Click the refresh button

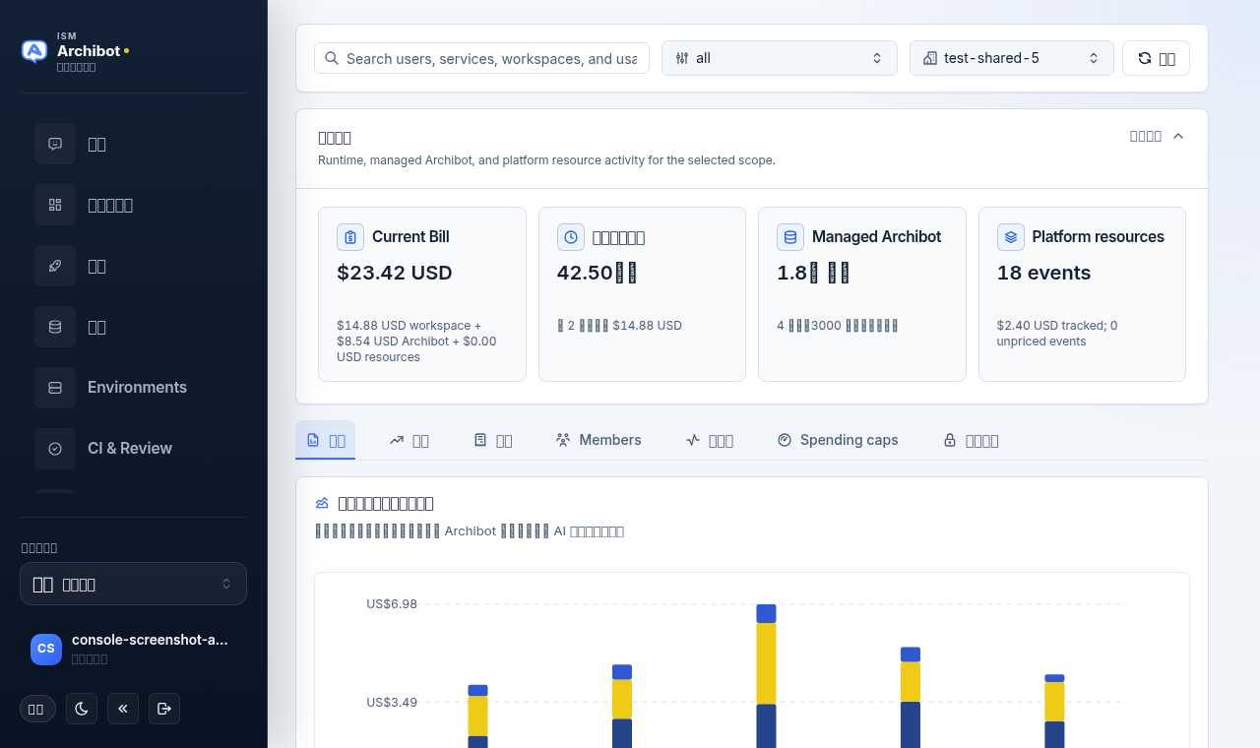coord(1156,58)
